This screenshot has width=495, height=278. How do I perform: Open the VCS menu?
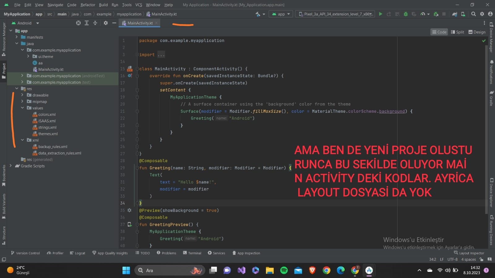click(139, 5)
